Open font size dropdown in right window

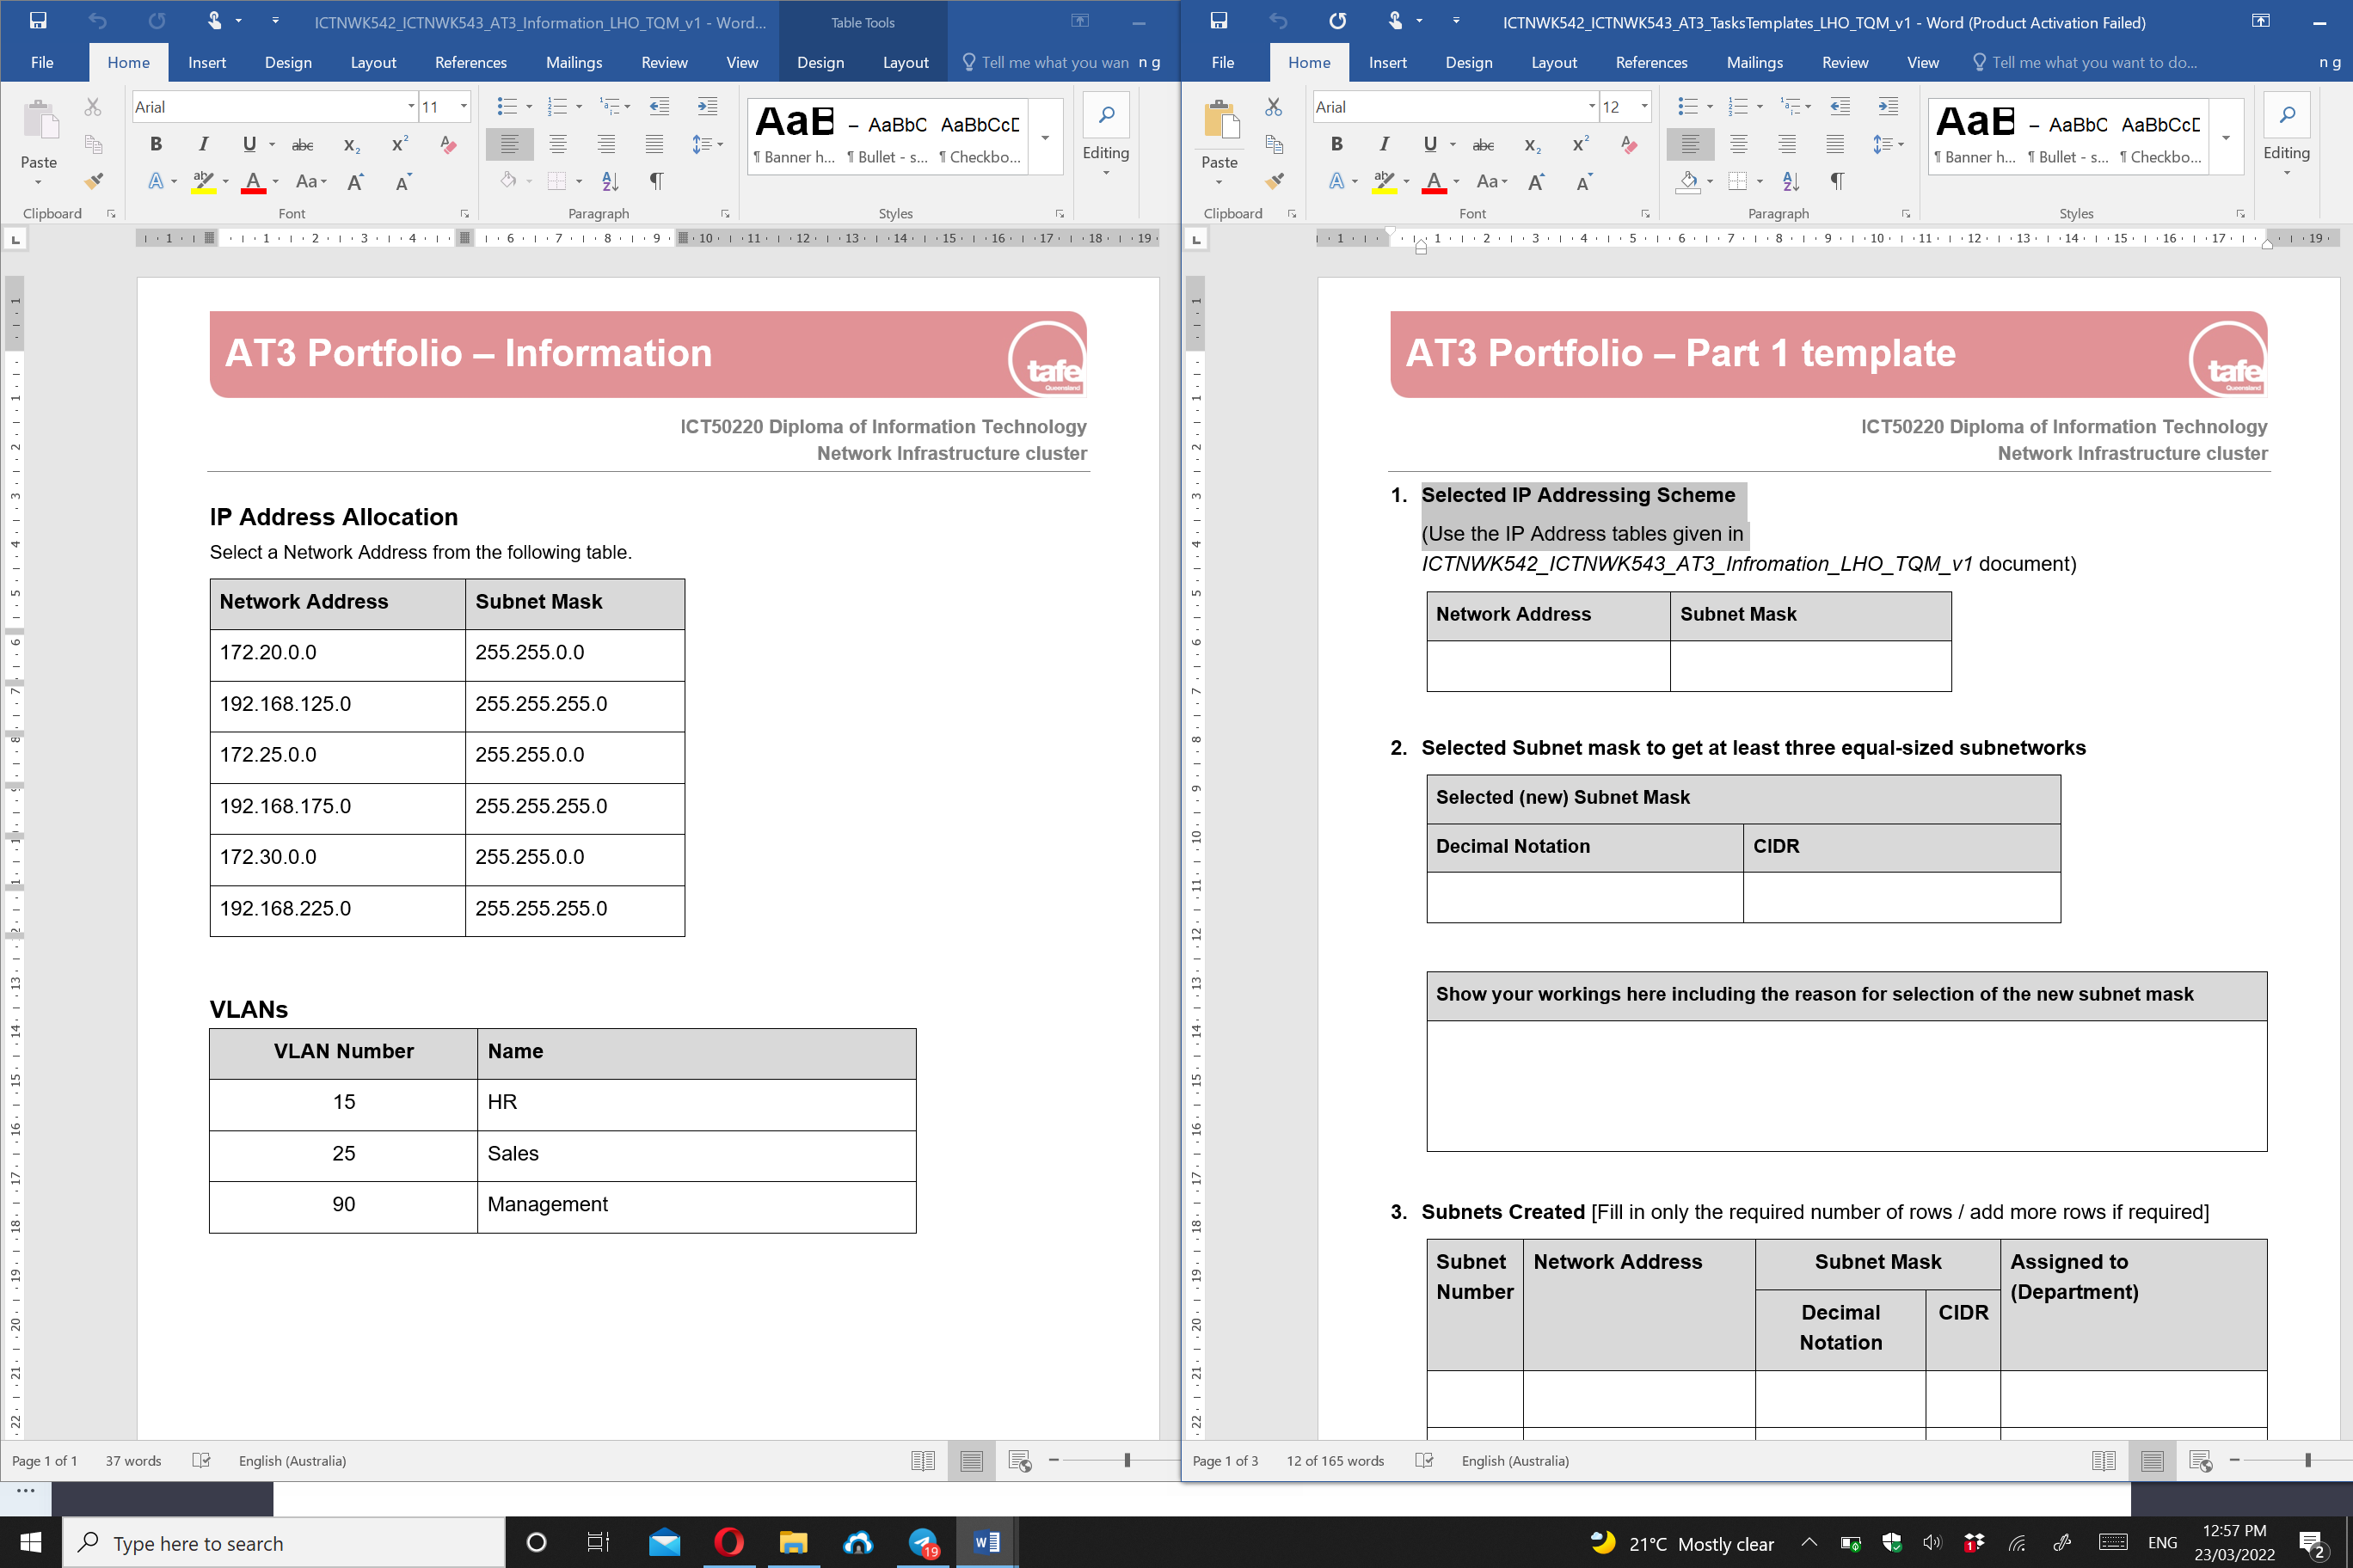tap(1643, 106)
